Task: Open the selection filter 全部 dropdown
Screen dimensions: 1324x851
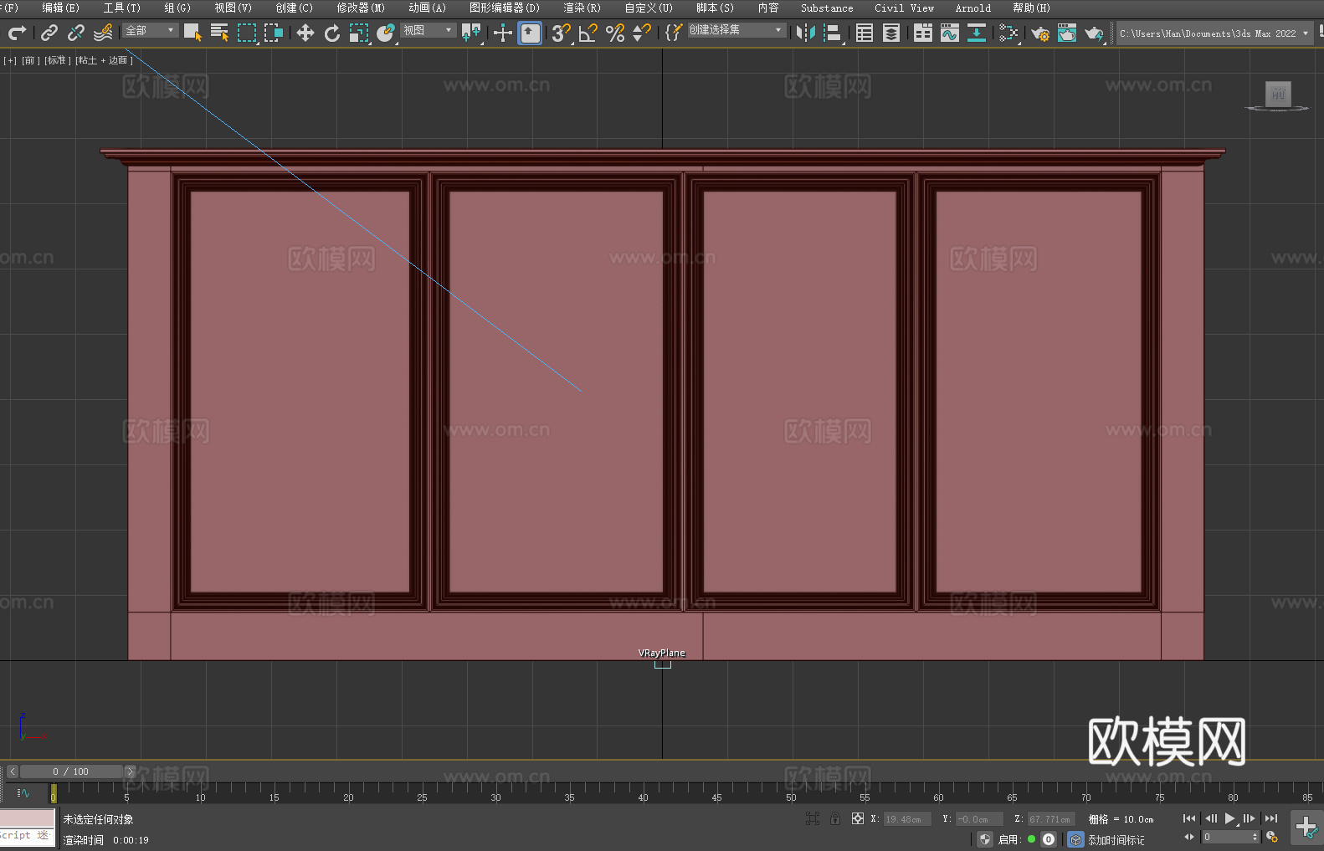Action: tap(151, 30)
